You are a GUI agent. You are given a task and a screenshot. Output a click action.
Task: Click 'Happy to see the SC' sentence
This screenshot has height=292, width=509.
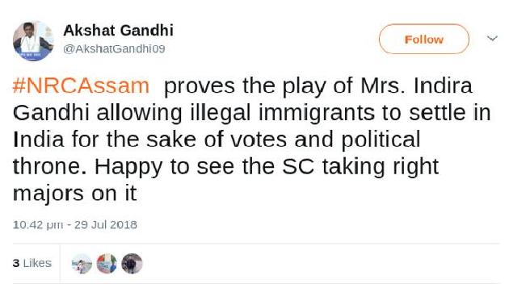(204, 167)
